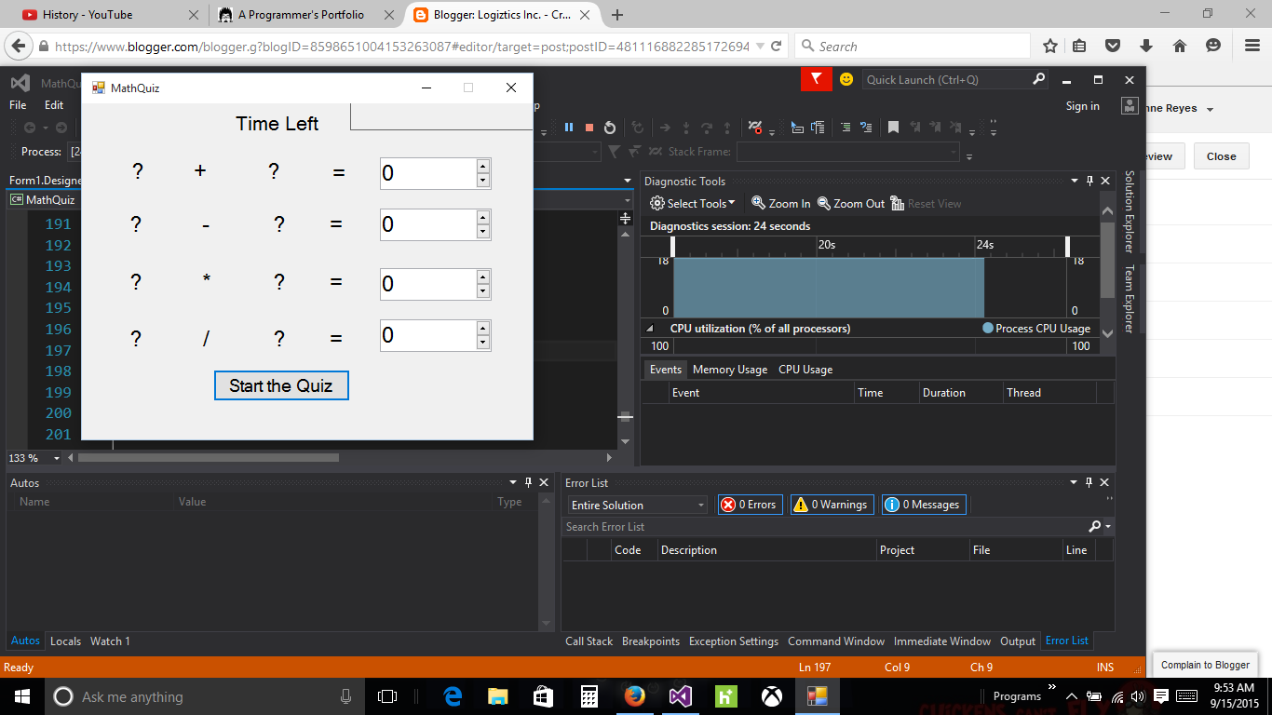This screenshot has width=1272, height=715.
Task: Click the Break All (pause) debug icon
Action: 569,127
